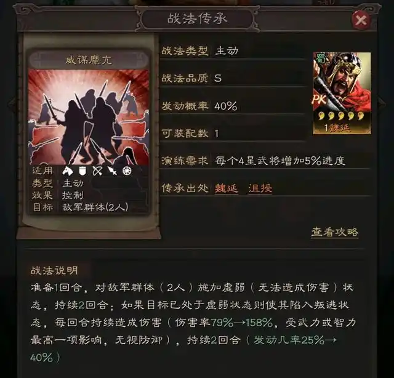Click the 威谋靡亢 tactic illustration

[89, 117]
